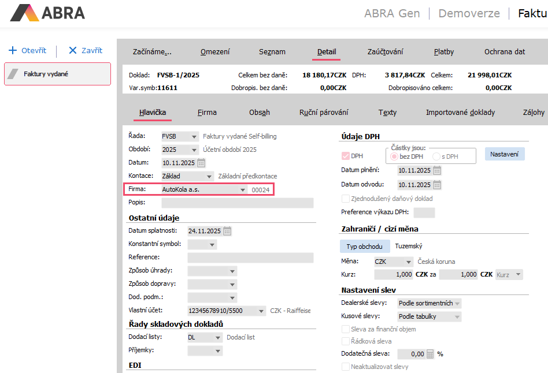This screenshot has width=548, height=373.
Task: Click the ABRA logo icon
Action: (24, 13)
